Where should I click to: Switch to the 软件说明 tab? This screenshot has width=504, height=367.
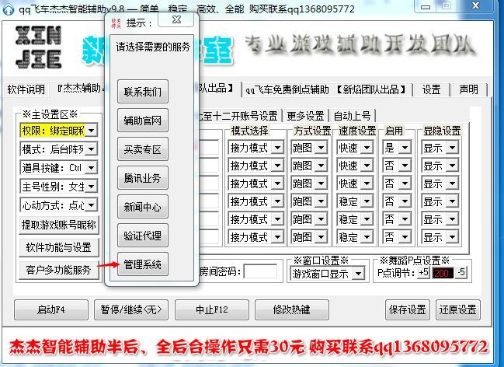(26, 89)
